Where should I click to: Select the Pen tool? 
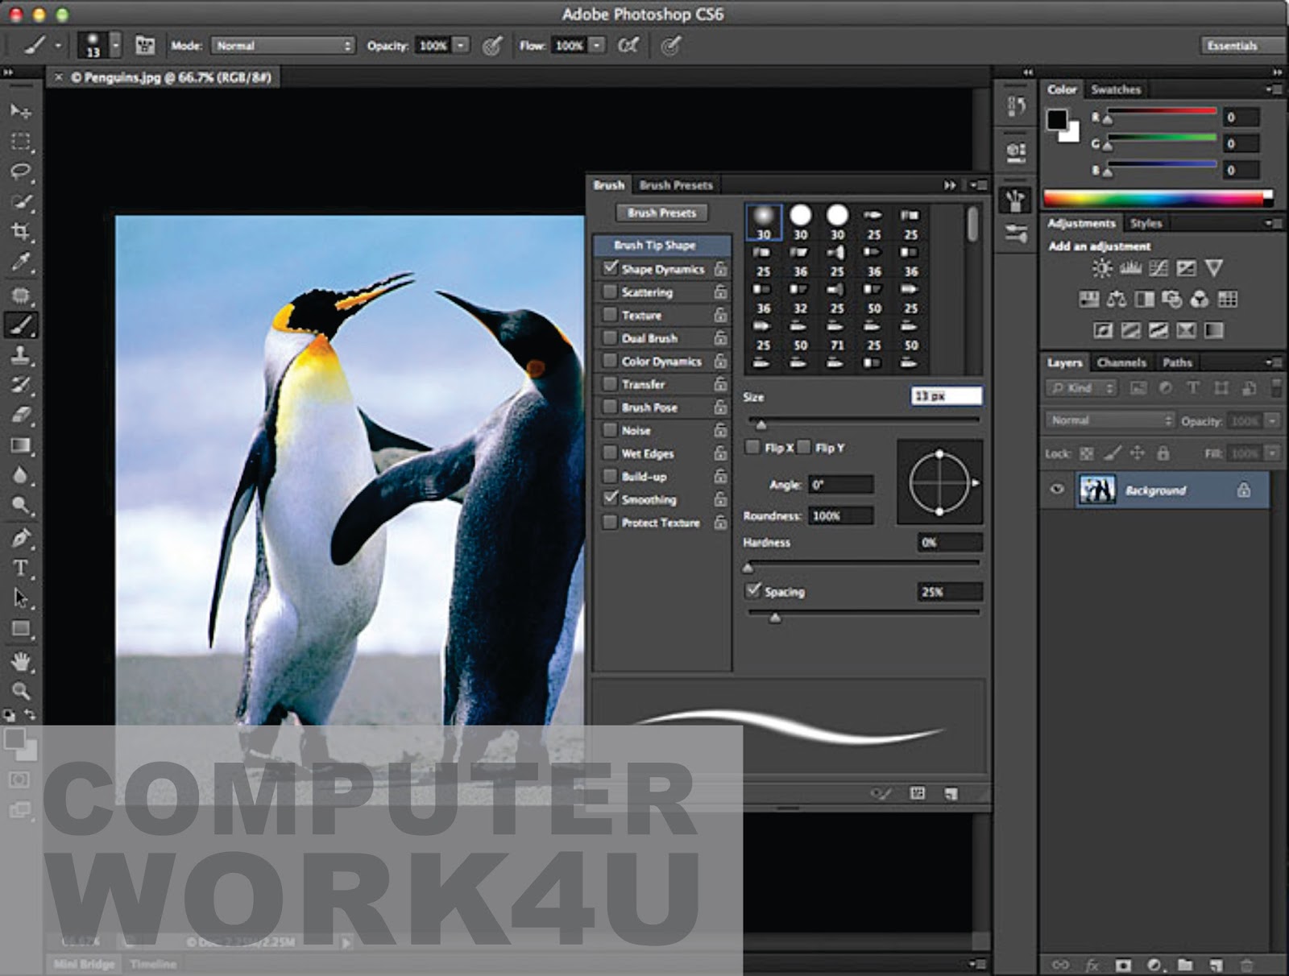pyautogui.click(x=21, y=538)
